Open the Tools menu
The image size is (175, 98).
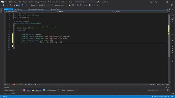49,2
